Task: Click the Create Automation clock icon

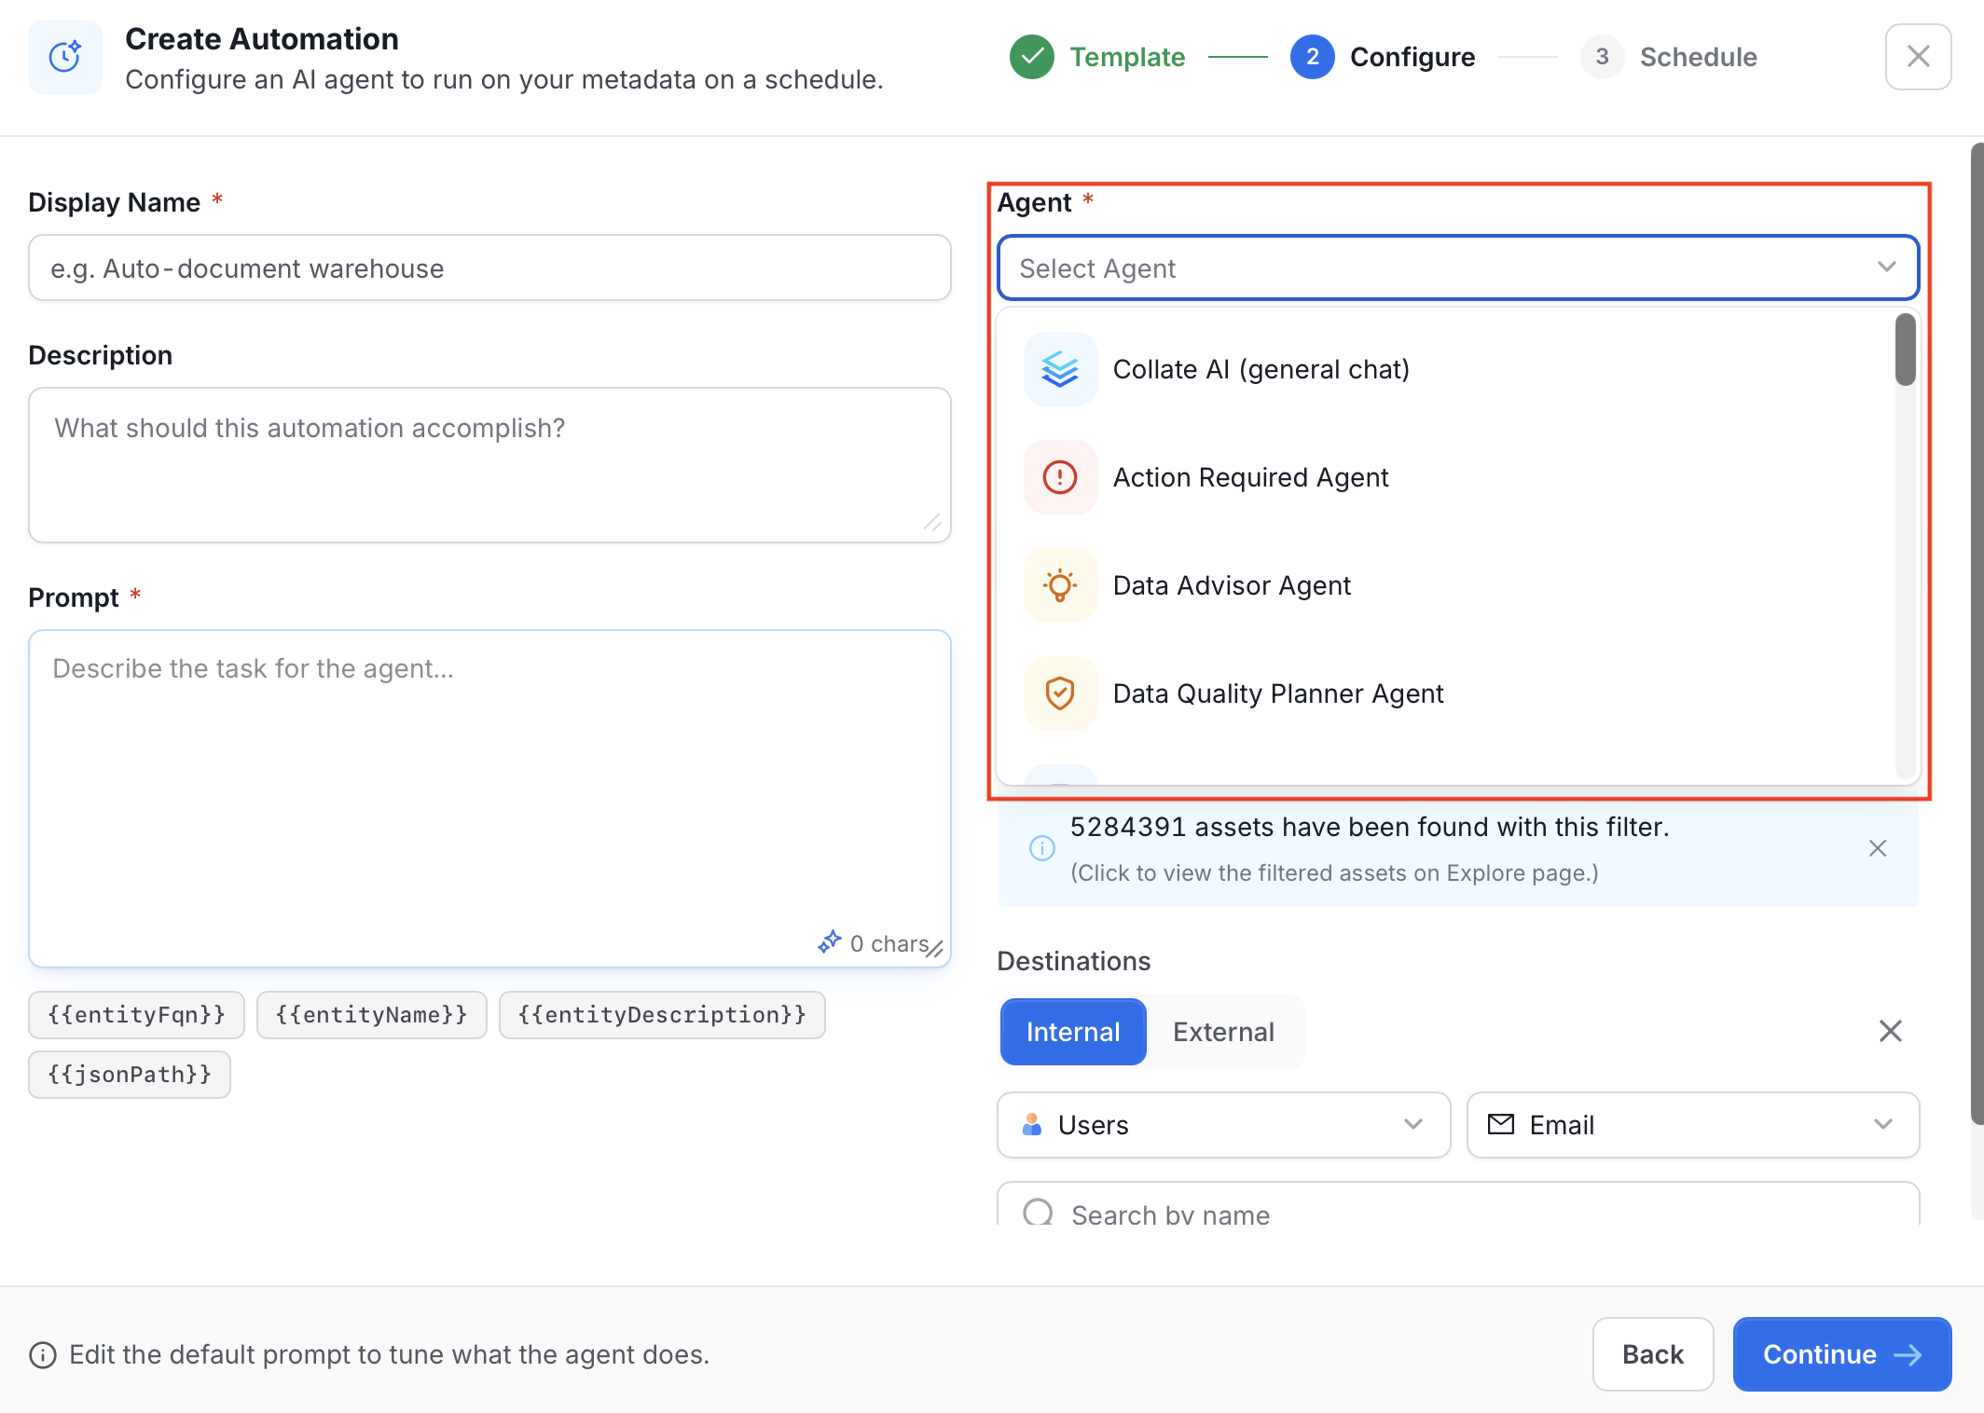Action: click(x=65, y=57)
